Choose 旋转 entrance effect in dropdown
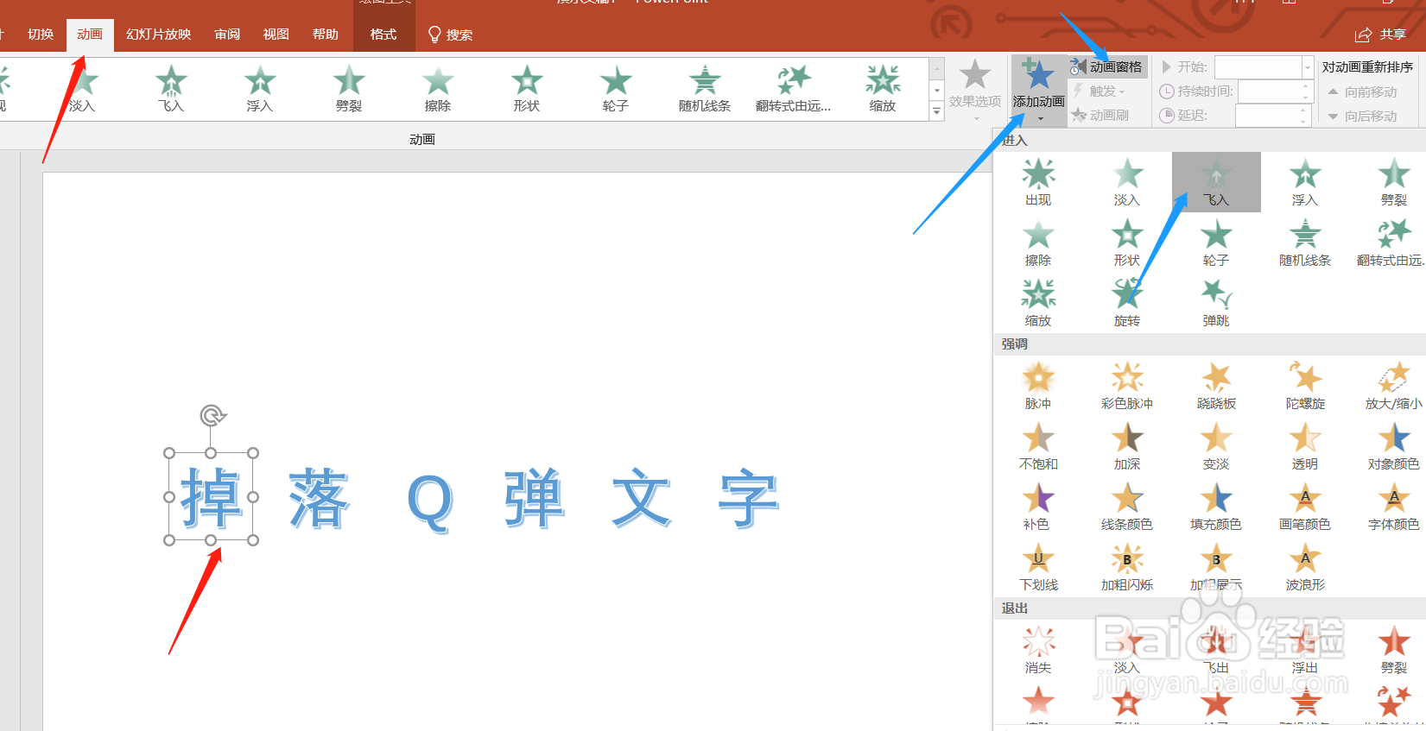Viewport: 1426px width, 731px height. coord(1127,303)
